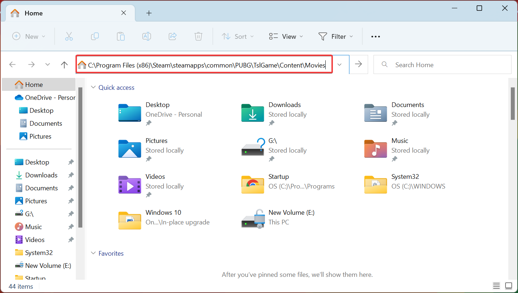Click the Rename icon in toolbar
The image size is (518, 293).
pos(147,36)
